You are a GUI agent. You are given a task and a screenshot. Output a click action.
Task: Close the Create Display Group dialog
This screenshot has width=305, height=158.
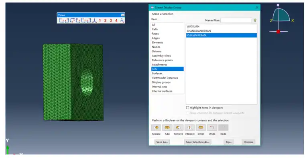click(x=257, y=7)
